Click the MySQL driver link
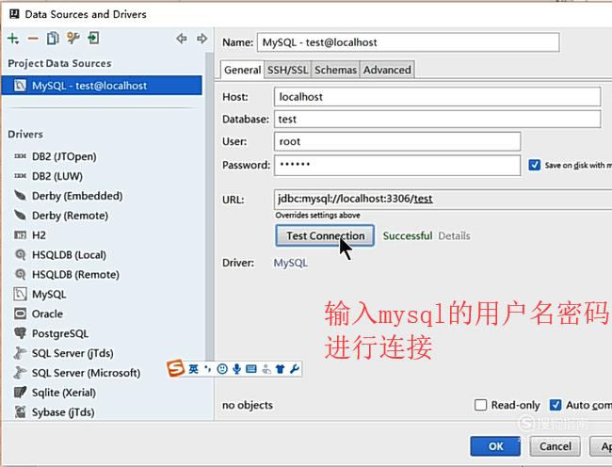612x467 pixels. [291, 263]
